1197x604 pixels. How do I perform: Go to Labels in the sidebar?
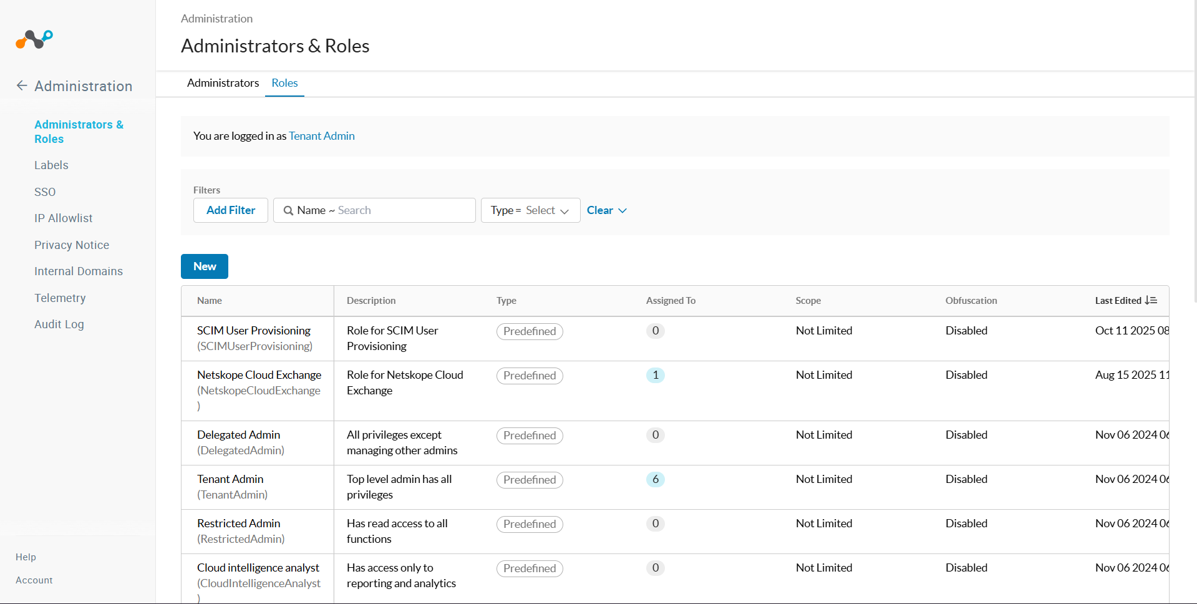51,165
